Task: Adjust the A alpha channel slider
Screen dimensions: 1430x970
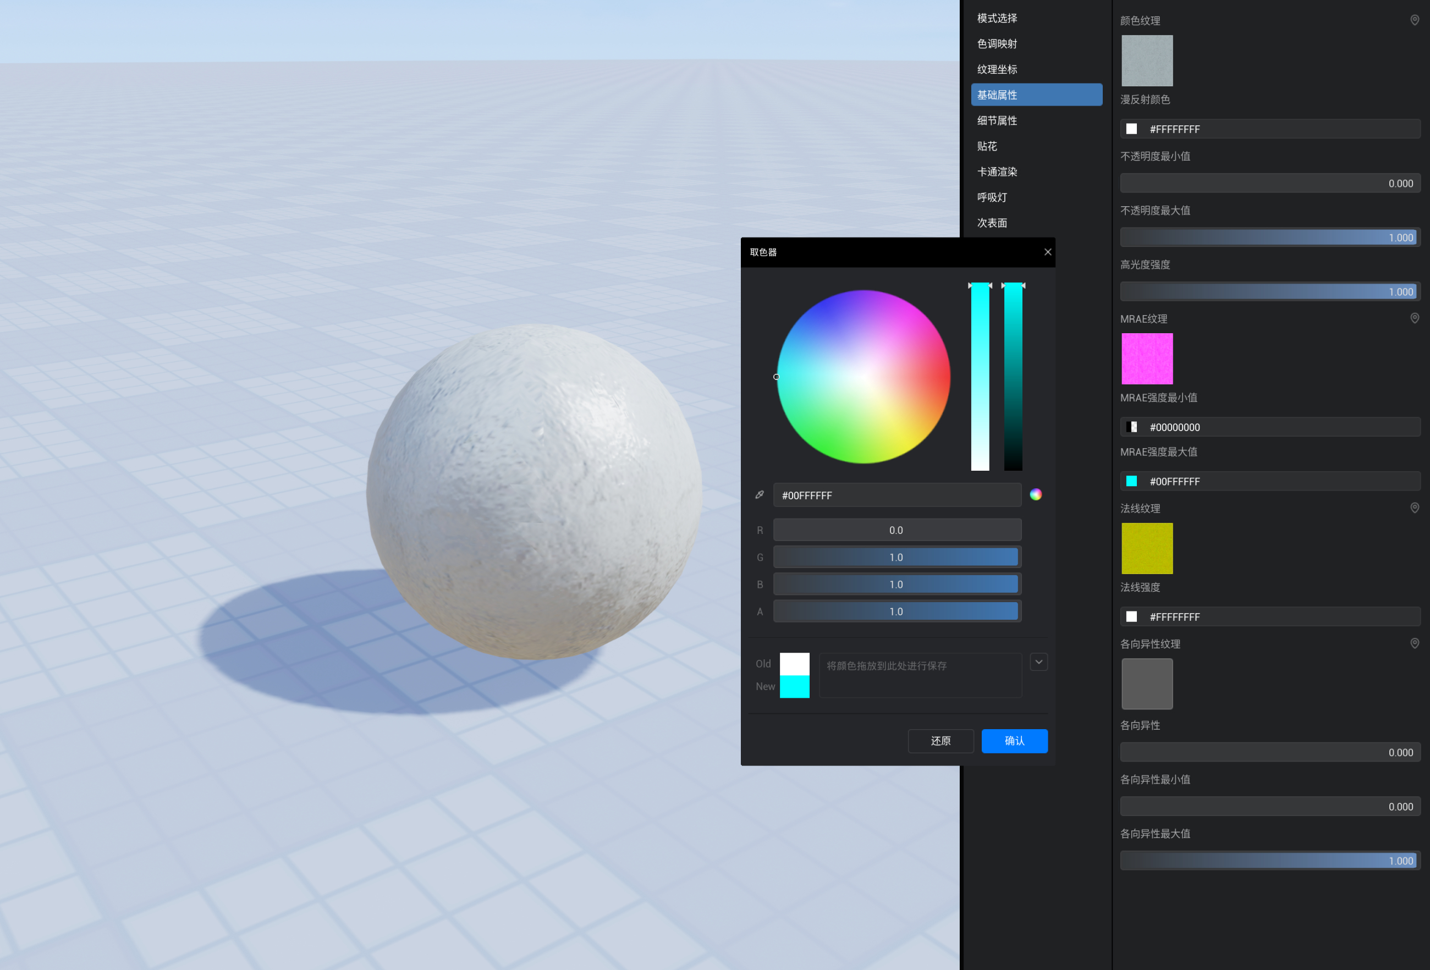Action: point(897,611)
